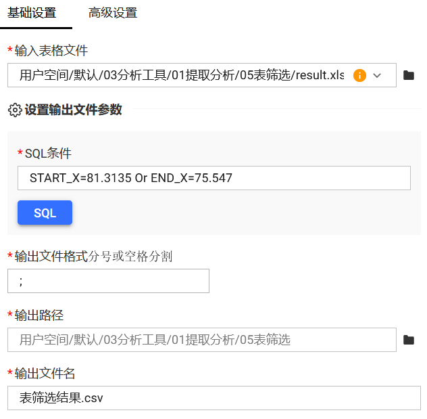Click the 输出文件名 label

[x=45, y=373]
